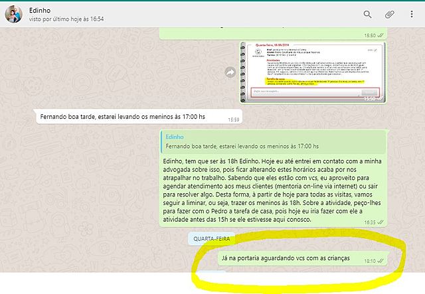Open search in the Edinho conversation
Screen dimensions: 425x294
tap(367, 14)
